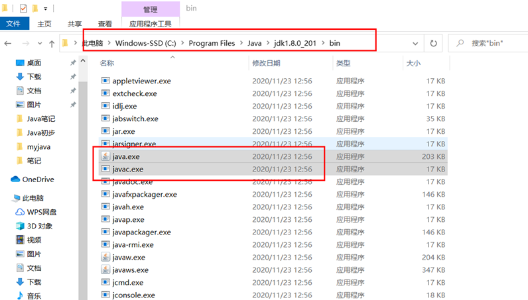Open myjava folder in sidebar
The image size is (528, 300).
[38, 147]
